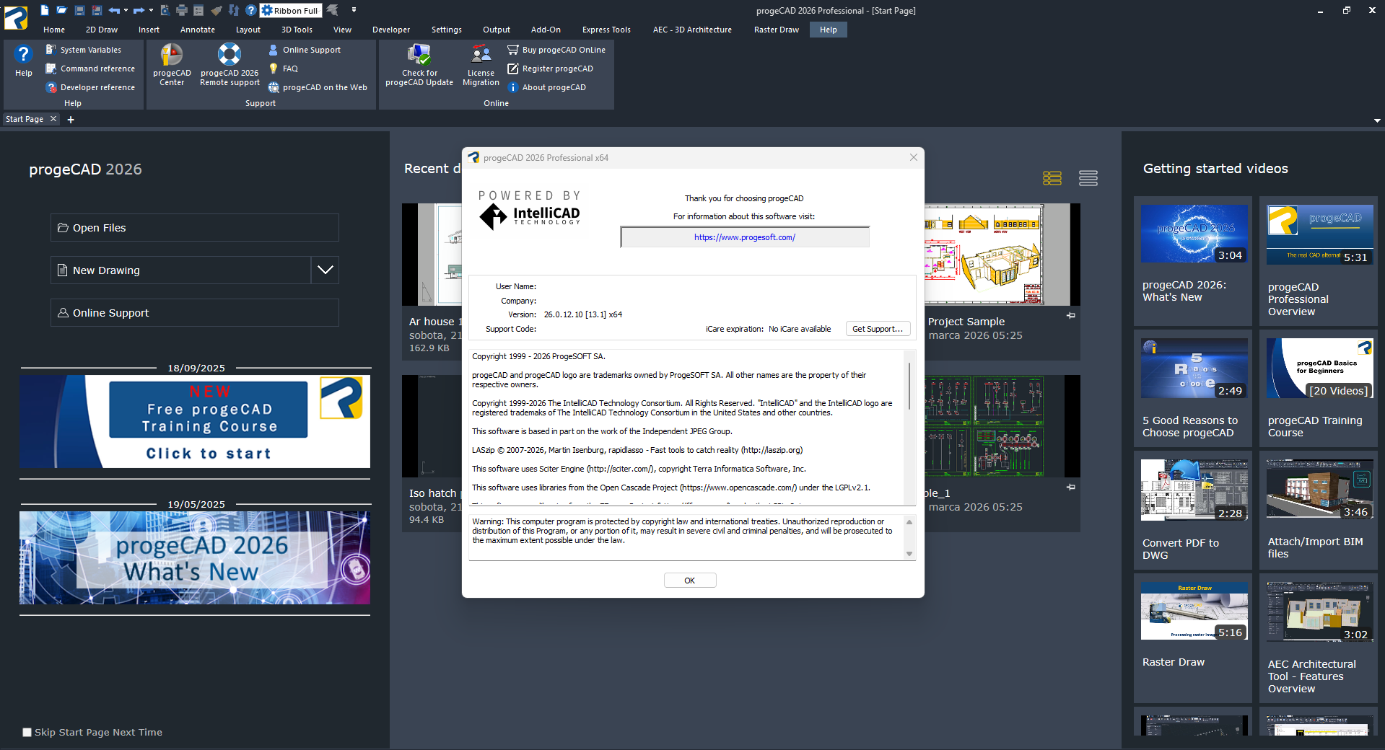
Task: Close the About dialog with the X button
Action: click(914, 157)
